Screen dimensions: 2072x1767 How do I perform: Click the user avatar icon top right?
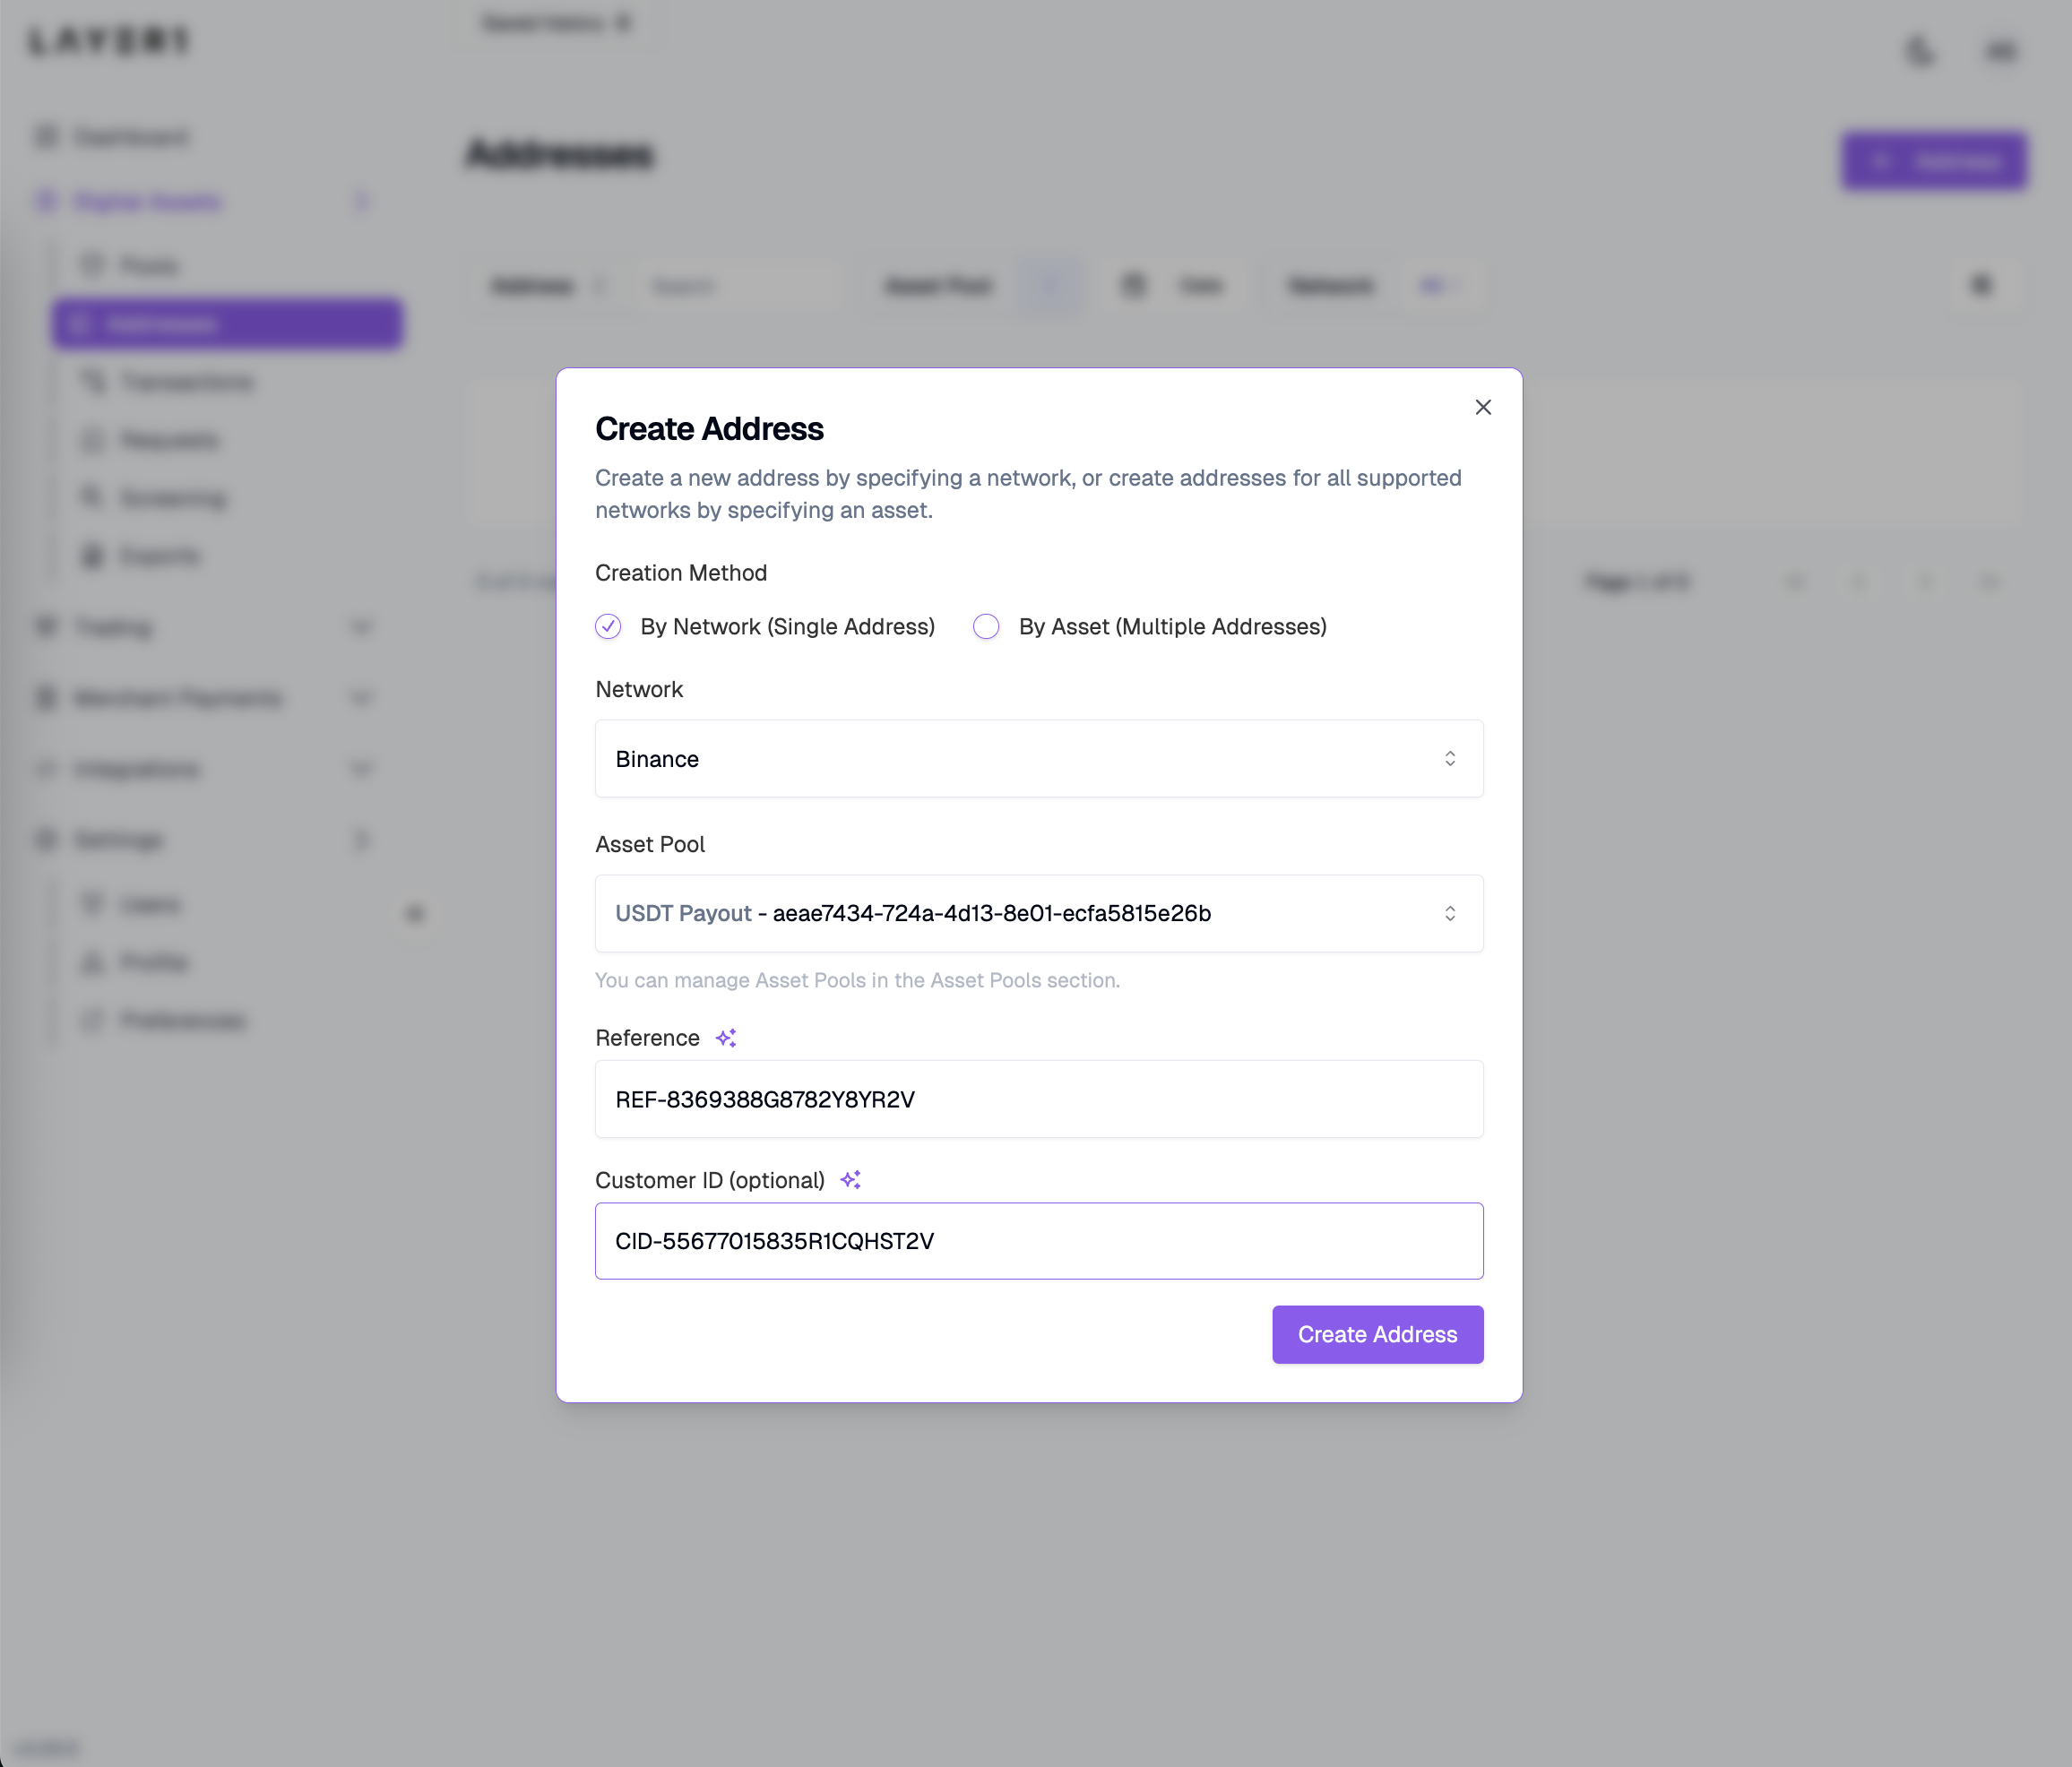coord(2001,50)
